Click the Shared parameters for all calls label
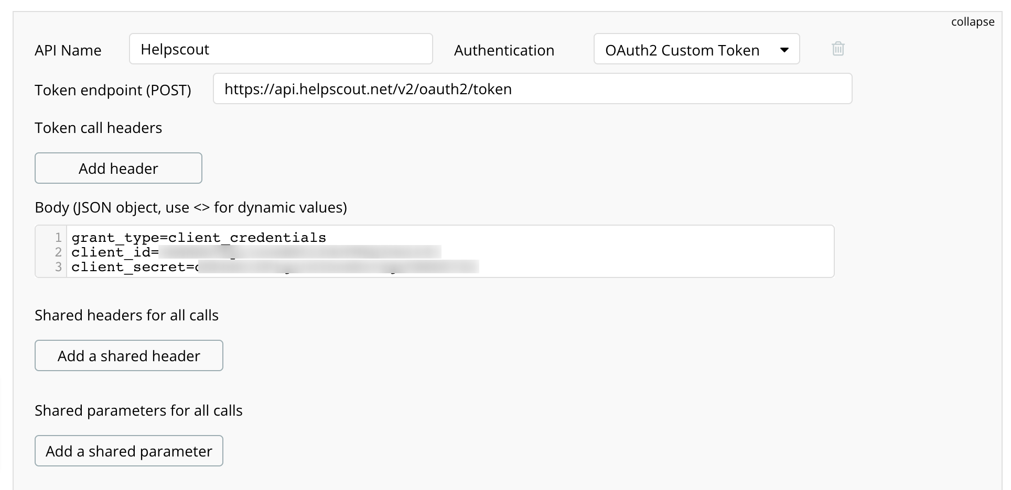This screenshot has height=490, width=1011. [138, 410]
